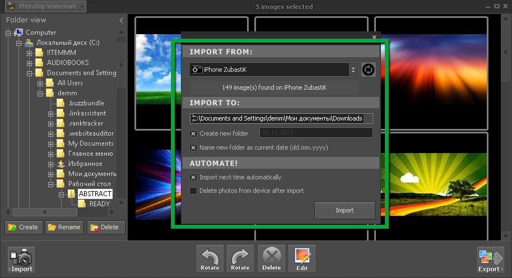Collapse the Computer tree node
This screenshot has width=512, height=278.
pos(8,33)
